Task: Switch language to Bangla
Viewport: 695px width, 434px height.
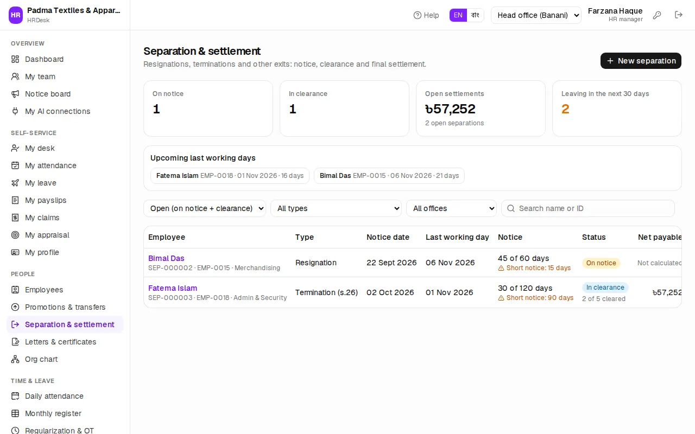Action: (x=476, y=15)
